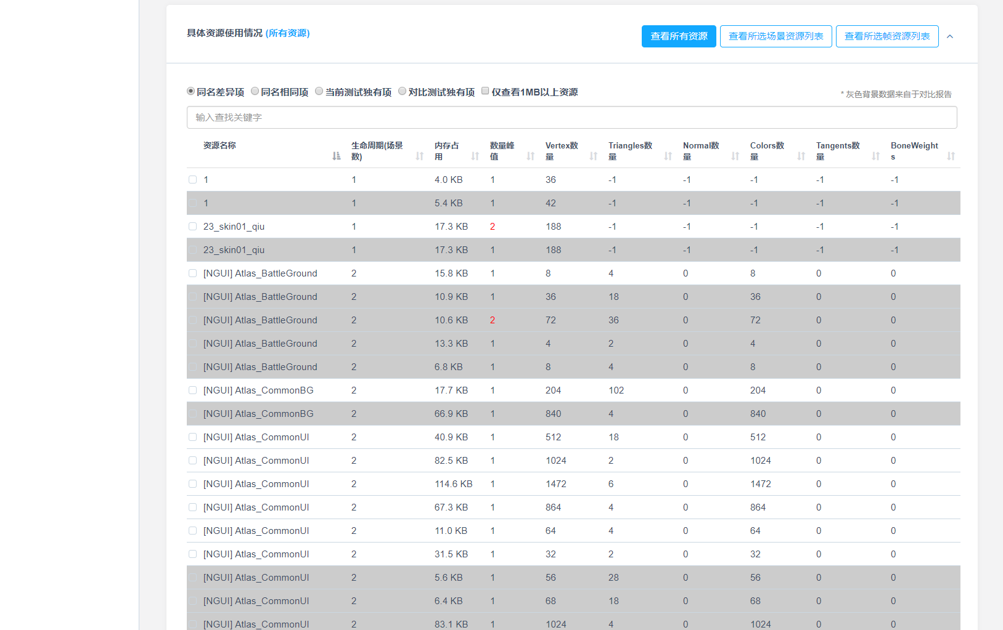Select 当前测试独有项 radio option
The width and height of the screenshot is (1003, 630).
tap(319, 91)
